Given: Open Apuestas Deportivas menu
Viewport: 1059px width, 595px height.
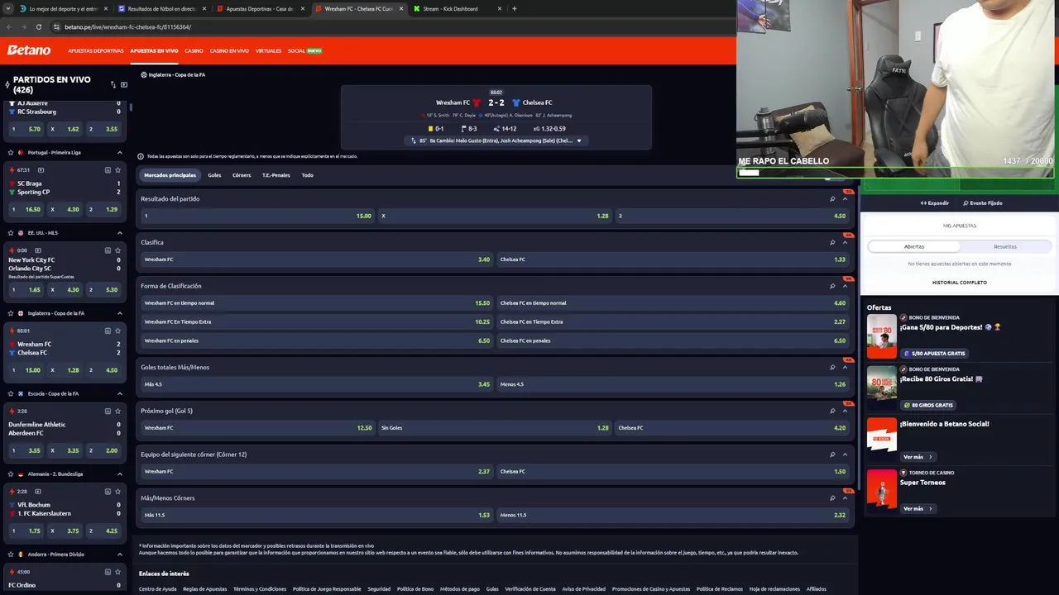Looking at the screenshot, I should [x=96, y=51].
